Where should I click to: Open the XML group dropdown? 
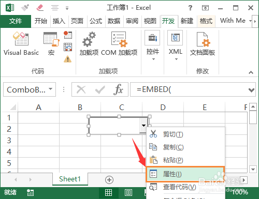pyautogui.click(x=176, y=45)
